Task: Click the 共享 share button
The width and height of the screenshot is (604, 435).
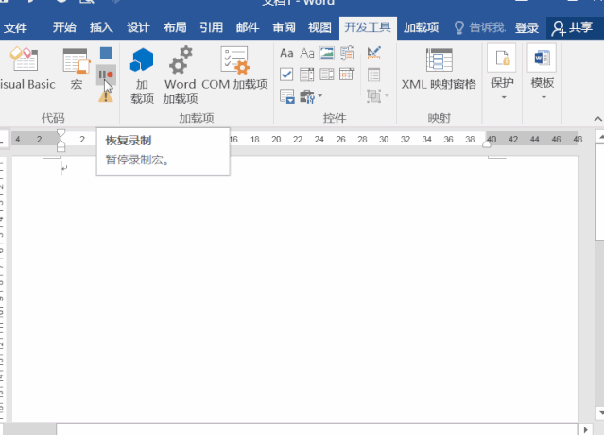Action: click(573, 27)
